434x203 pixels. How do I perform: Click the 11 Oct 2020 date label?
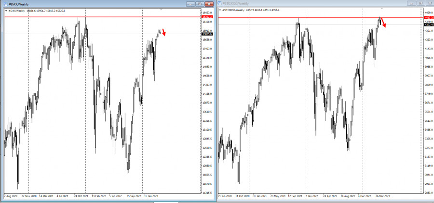[x=243, y=196]
